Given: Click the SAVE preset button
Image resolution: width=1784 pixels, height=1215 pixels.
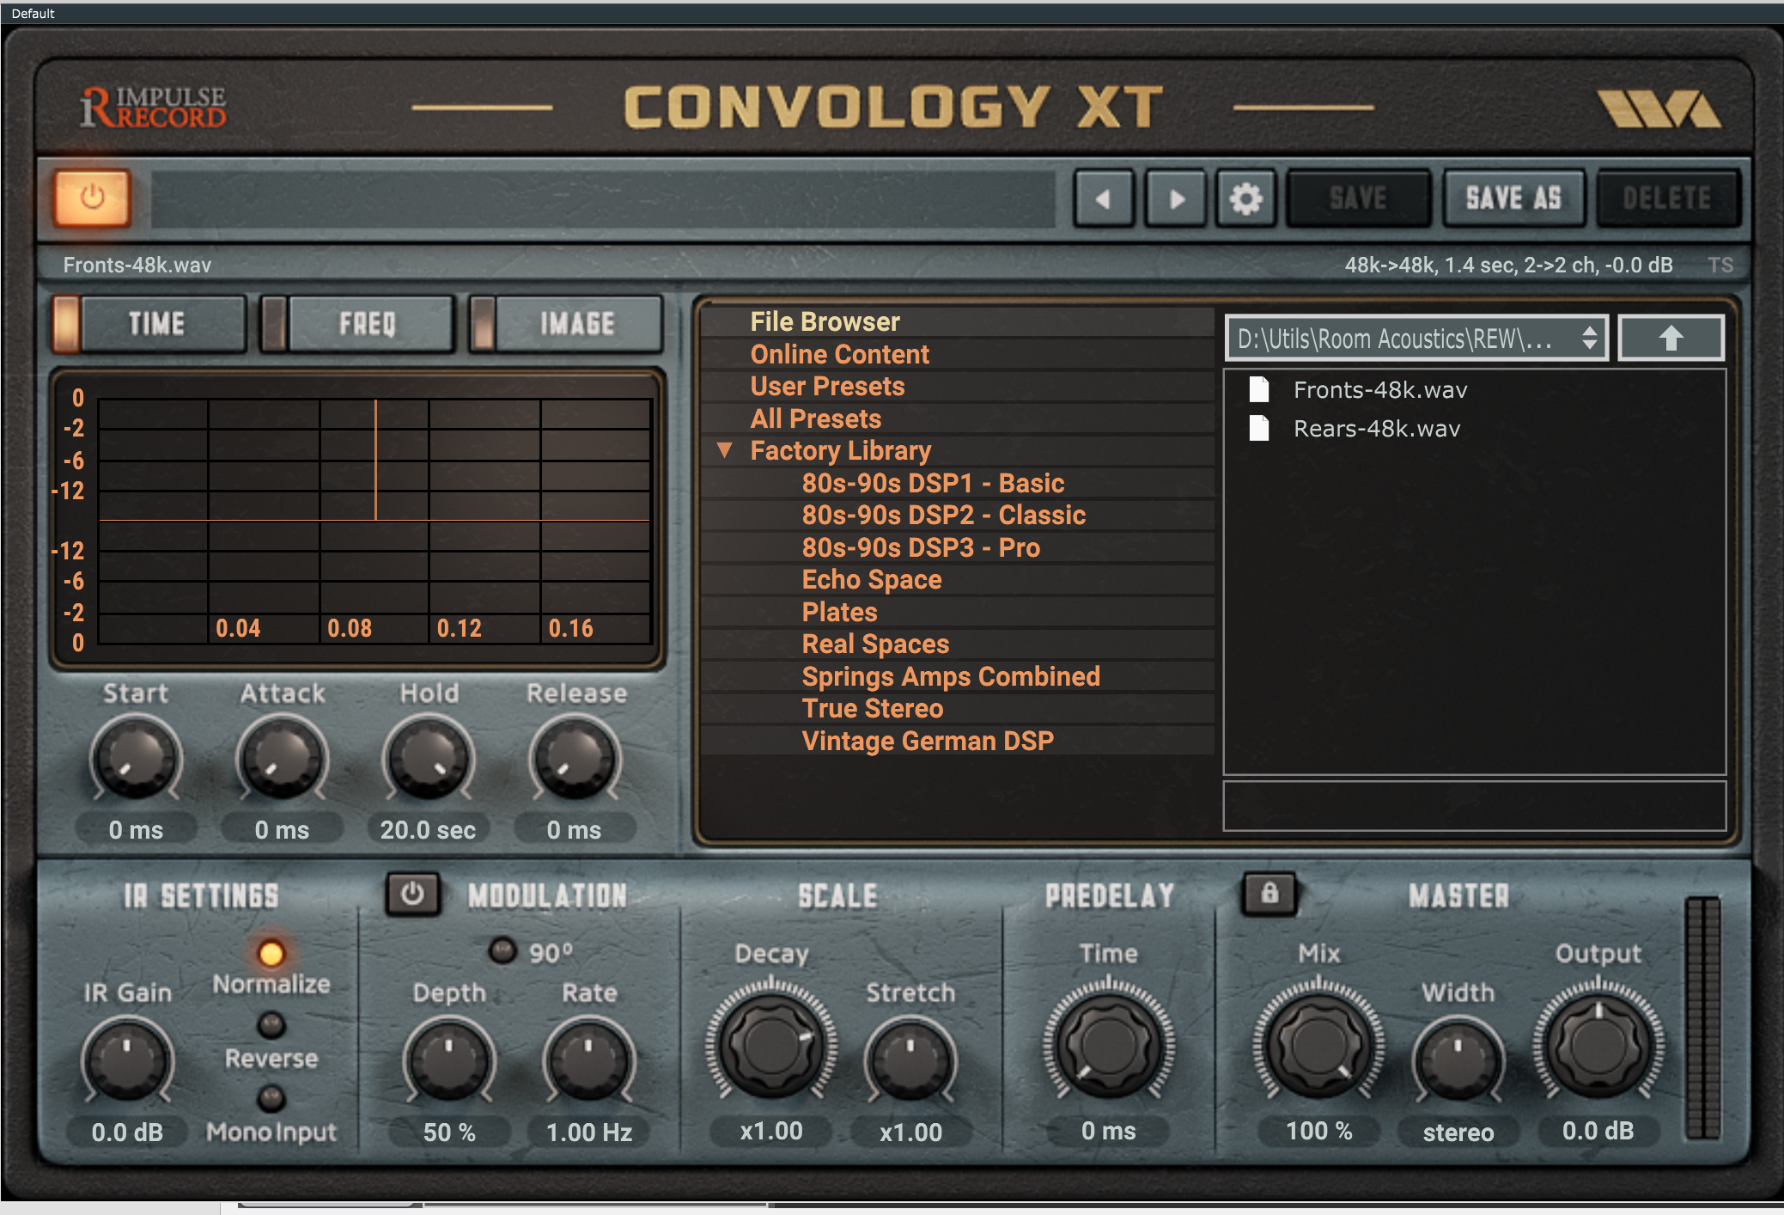Looking at the screenshot, I should (x=1358, y=198).
